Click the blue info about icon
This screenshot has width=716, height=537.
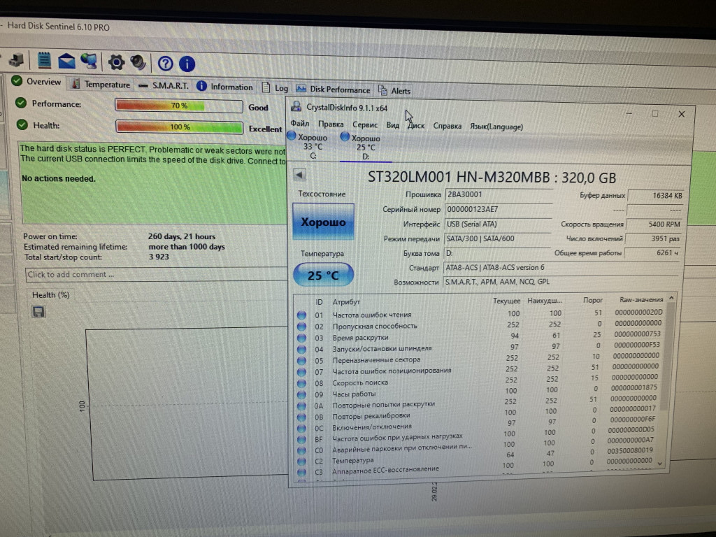[187, 64]
